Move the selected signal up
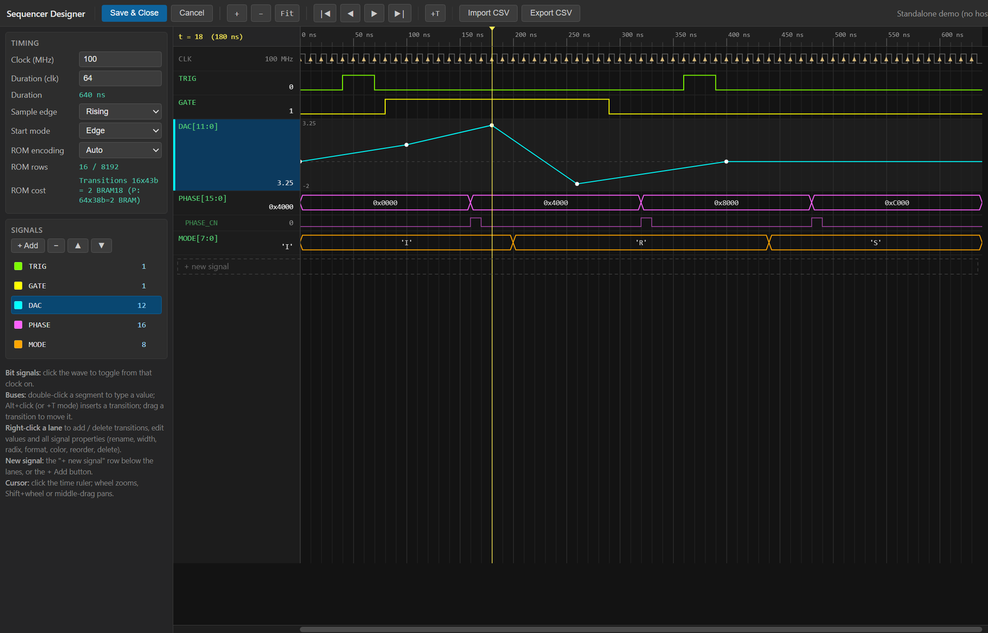 (x=78, y=246)
